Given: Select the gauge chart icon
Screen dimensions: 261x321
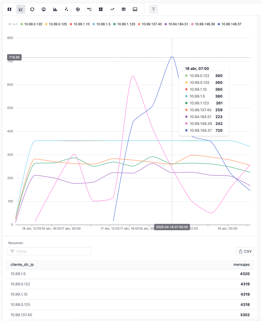Looking at the screenshot, I should pos(44,9).
